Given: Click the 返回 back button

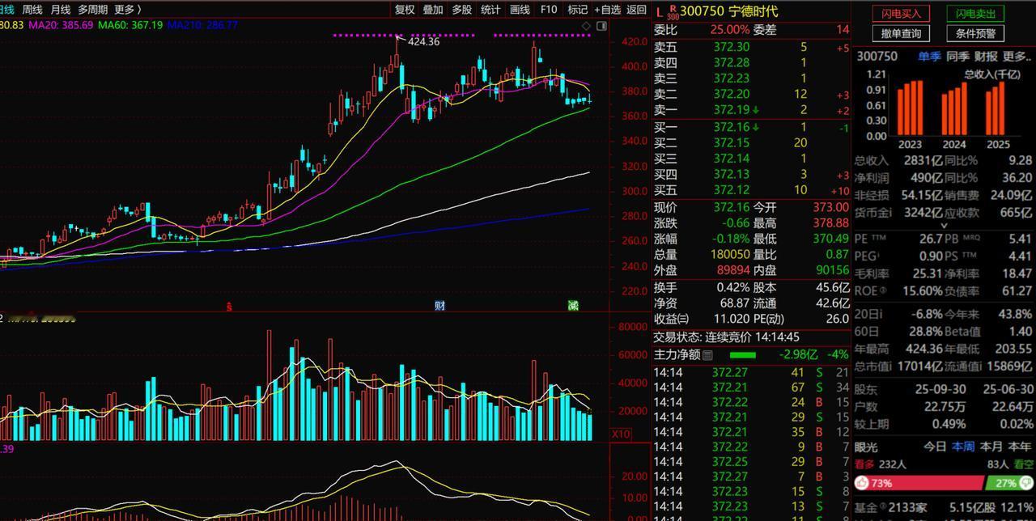Looking at the screenshot, I should coord(637,10).
